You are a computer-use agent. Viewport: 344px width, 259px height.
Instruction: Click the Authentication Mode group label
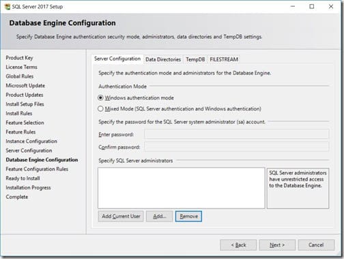tap(122, 87)
